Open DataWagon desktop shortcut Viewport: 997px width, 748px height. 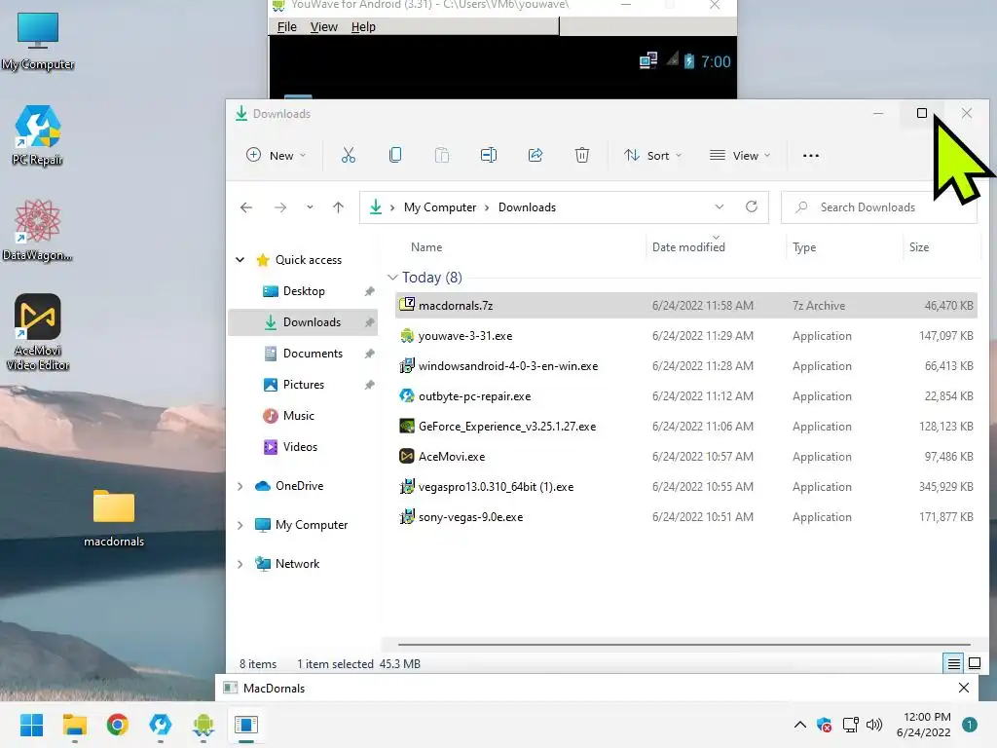[38, 230]
